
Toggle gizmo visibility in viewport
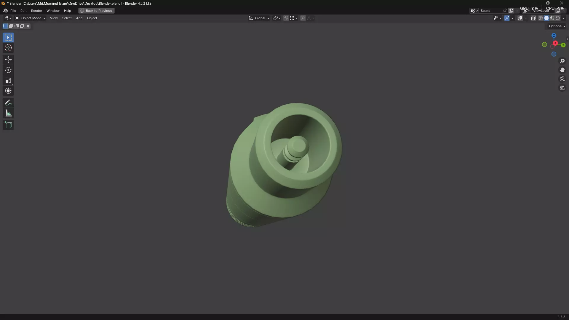pyautogui.click(x=507, y=18)
